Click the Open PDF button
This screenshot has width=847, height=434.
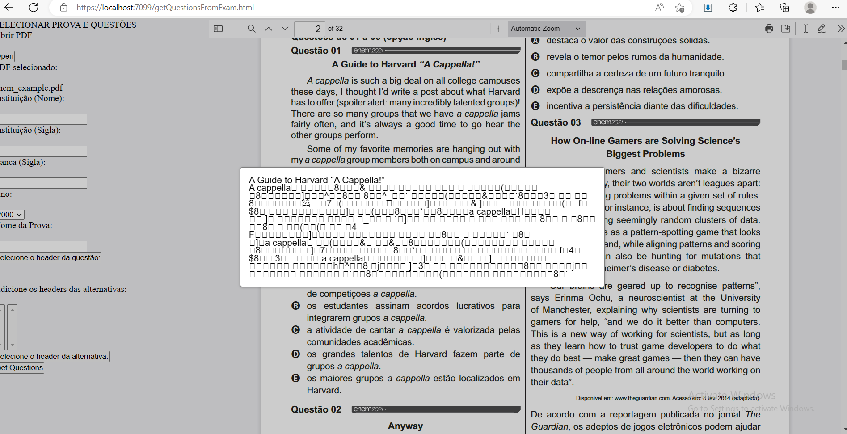click(x=7, y=56)
